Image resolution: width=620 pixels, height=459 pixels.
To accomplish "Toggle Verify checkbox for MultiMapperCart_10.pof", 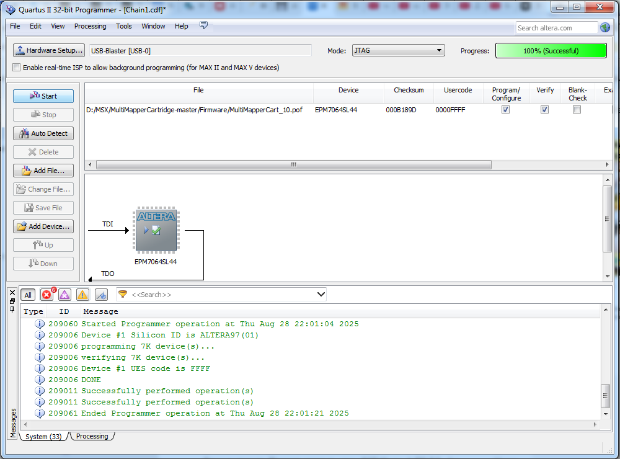I will 544,110.
